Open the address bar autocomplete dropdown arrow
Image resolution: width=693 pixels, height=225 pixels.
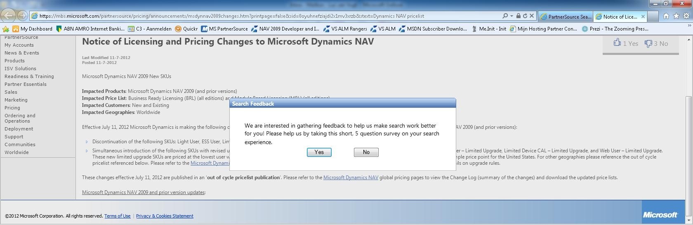coord(511,16)
